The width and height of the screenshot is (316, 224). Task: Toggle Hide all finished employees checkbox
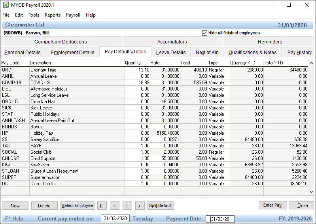(x=204, y=33)
